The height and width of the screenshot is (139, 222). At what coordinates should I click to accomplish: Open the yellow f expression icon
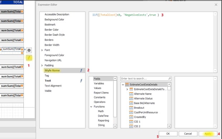coord(29,58)
